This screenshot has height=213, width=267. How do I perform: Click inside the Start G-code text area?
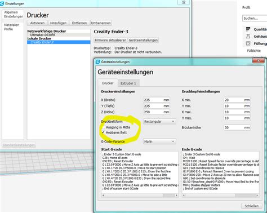pos(140,172)
